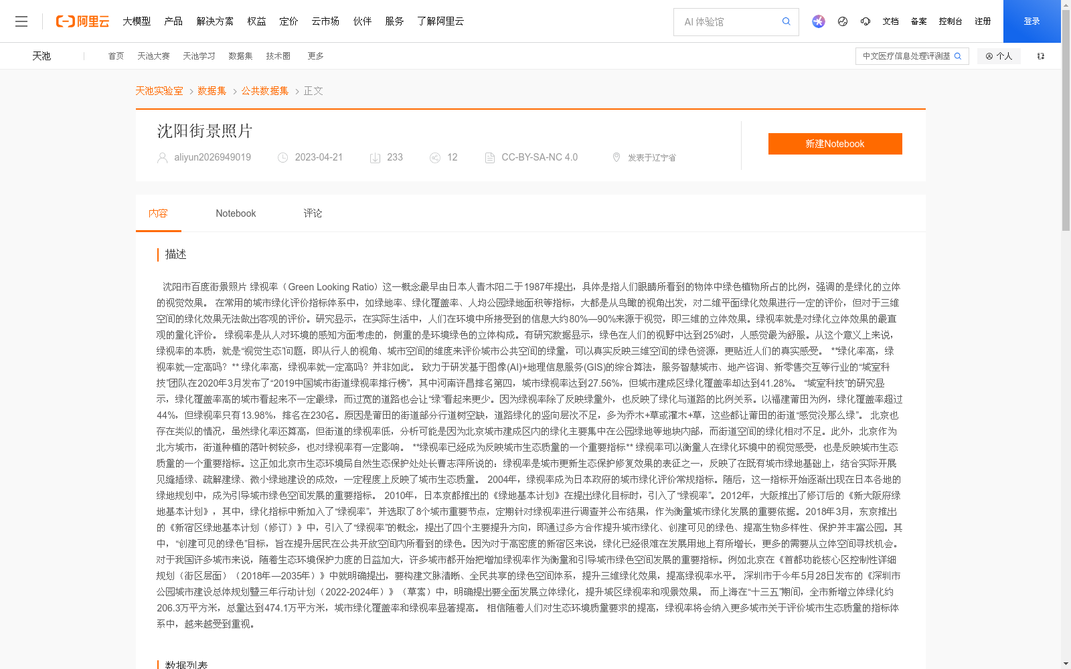Click the author avatar icon

162,158
